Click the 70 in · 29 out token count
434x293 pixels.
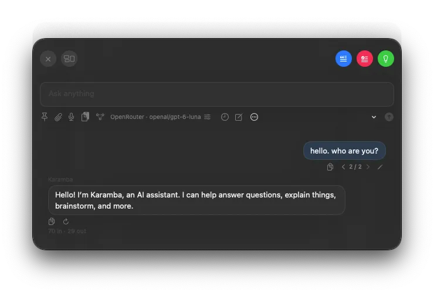pos(67,231)
